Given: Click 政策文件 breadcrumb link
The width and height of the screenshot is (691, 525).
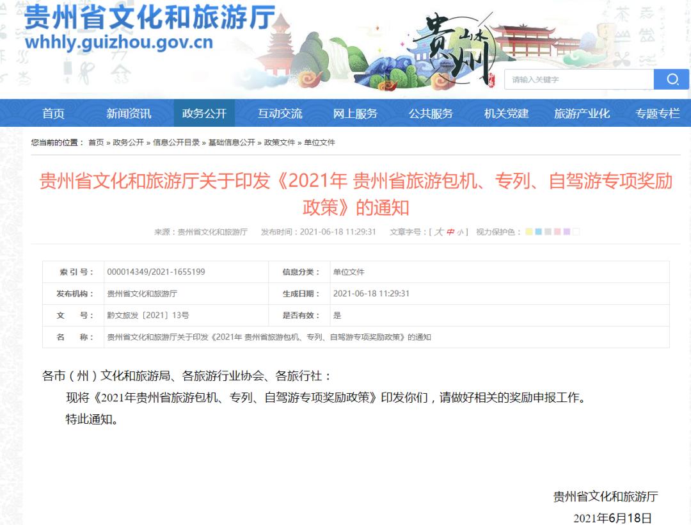Looking at the screenshot, I should pos(280,142).
